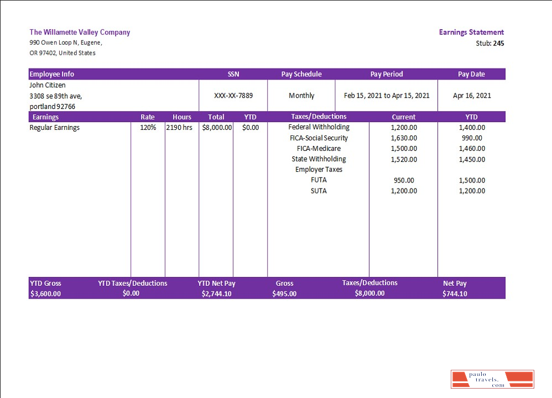This screenshot has height=398, width=552.
Task: Click the FUTA current amount 950.00
Action: tap(404, 180)
